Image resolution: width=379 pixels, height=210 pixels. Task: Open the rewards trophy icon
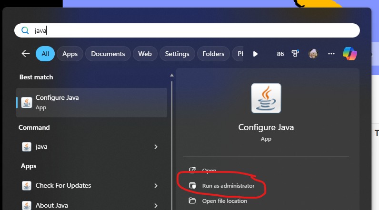pyautogui.click(x=295, y=54)
